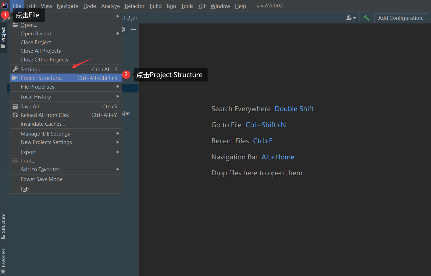431x276 pixels.
Task: Open the Refactor menu
Action: [x=134, y=6]
